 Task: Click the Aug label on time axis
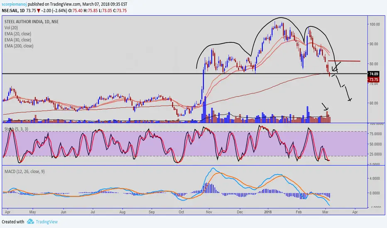pyautogui.click(x=122, y=212)
